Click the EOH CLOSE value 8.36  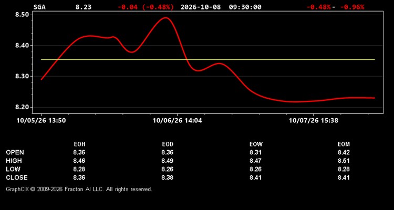[x=79, y=177]
